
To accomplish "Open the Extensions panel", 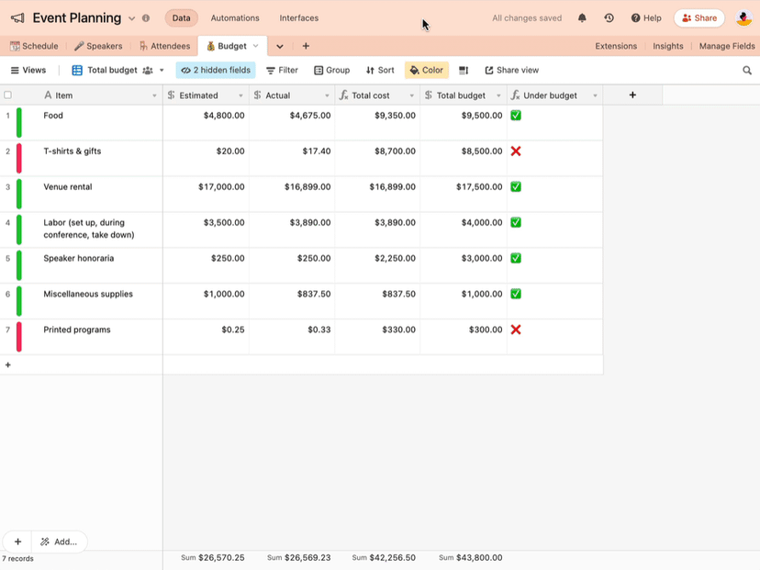I will tap(616, 45).
